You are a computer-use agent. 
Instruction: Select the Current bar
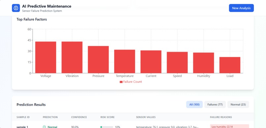[x=151, y=62]
